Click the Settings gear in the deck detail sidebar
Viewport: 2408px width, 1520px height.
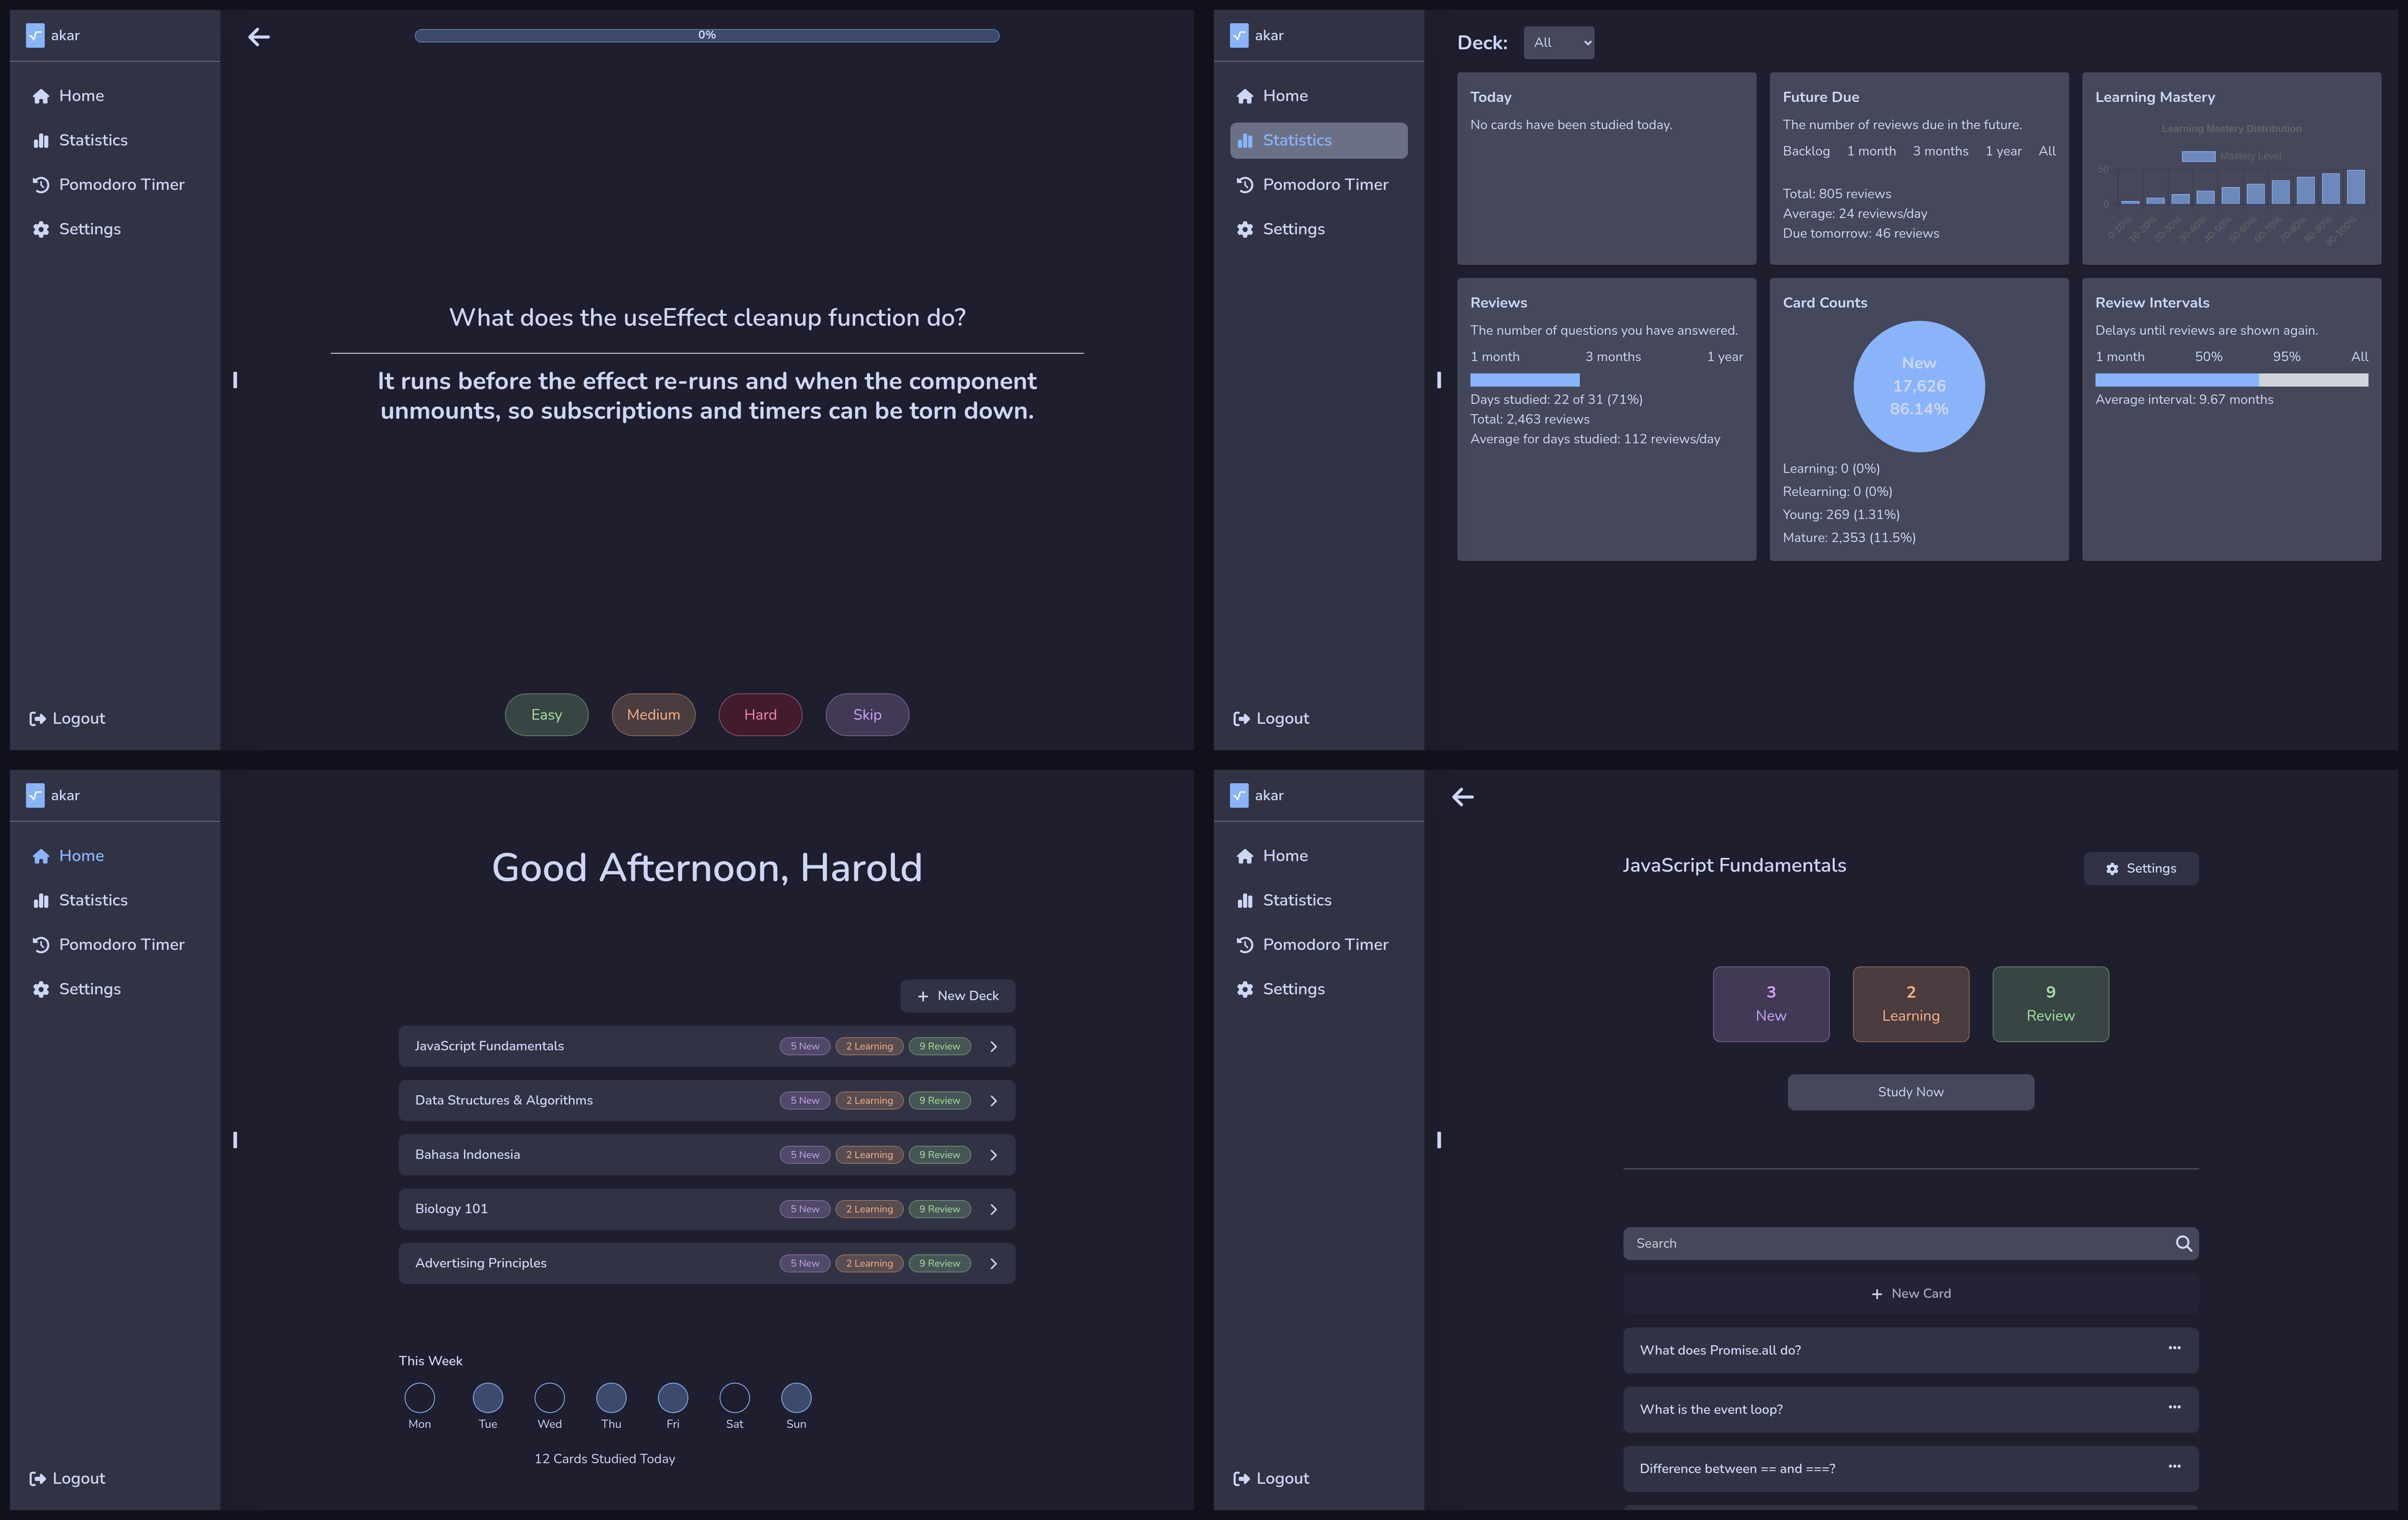pos(1245,989)
